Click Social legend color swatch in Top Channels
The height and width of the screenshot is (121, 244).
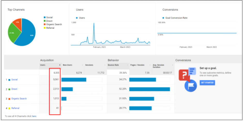45,18
